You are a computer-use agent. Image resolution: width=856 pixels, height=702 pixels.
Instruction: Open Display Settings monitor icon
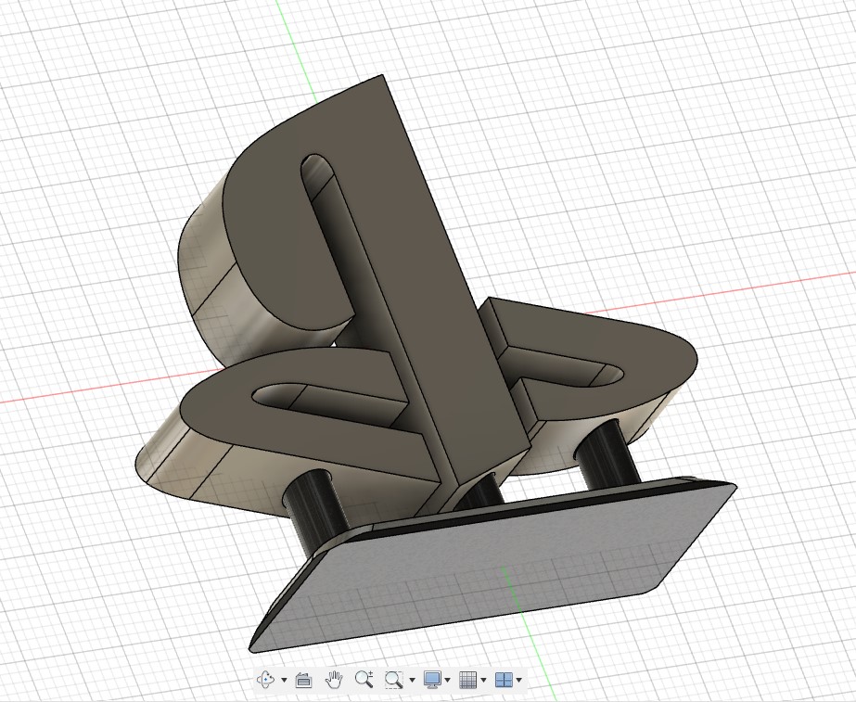tap(432, 679)
